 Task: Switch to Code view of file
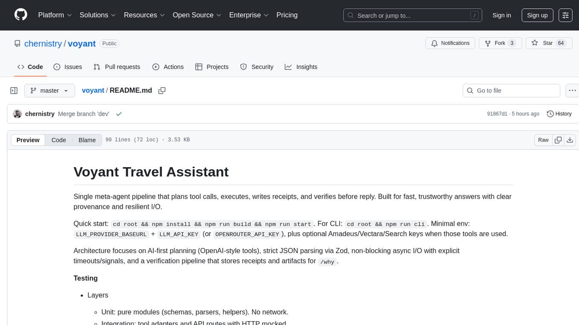coord(59,140)
